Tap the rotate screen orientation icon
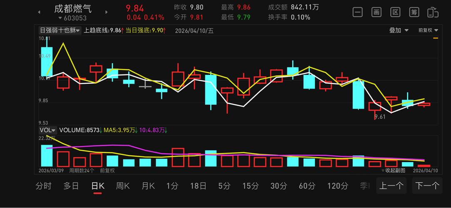 (433, 12)
